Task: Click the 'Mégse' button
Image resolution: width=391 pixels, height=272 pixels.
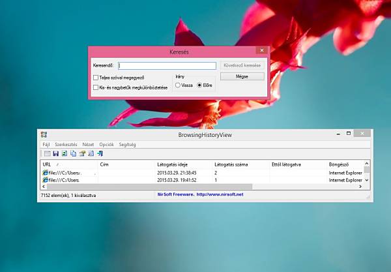Action: coord(242,76)
